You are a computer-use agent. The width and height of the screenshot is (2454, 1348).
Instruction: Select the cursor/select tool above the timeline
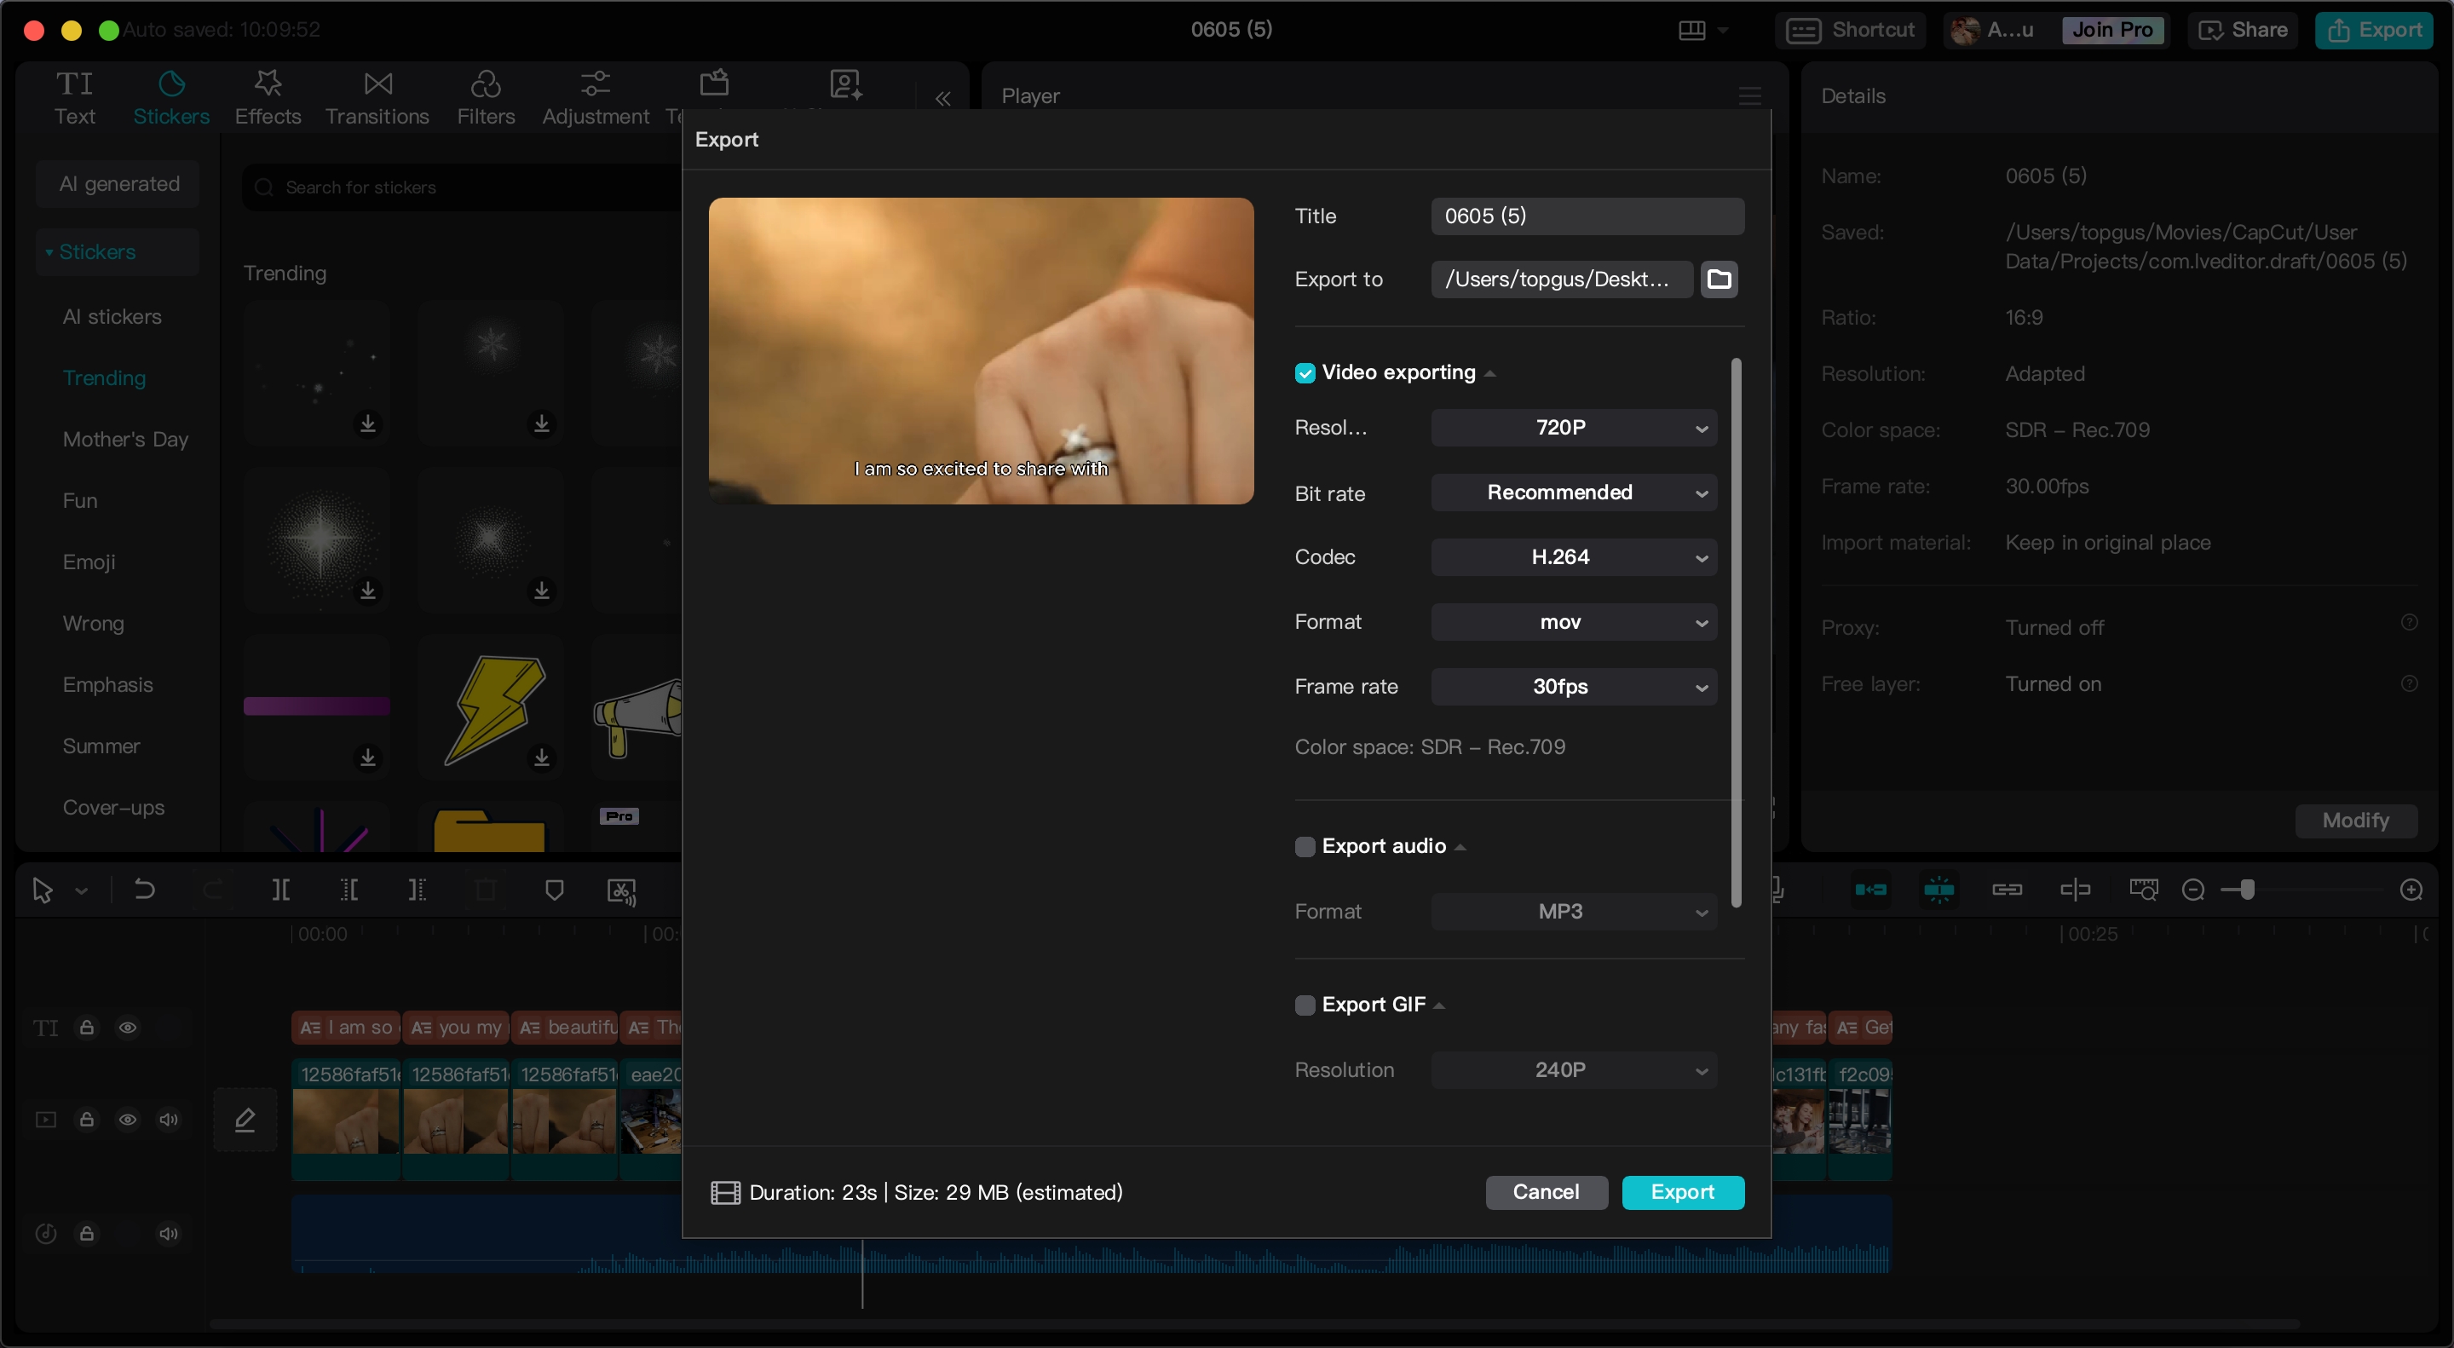(x=42, y=890)
